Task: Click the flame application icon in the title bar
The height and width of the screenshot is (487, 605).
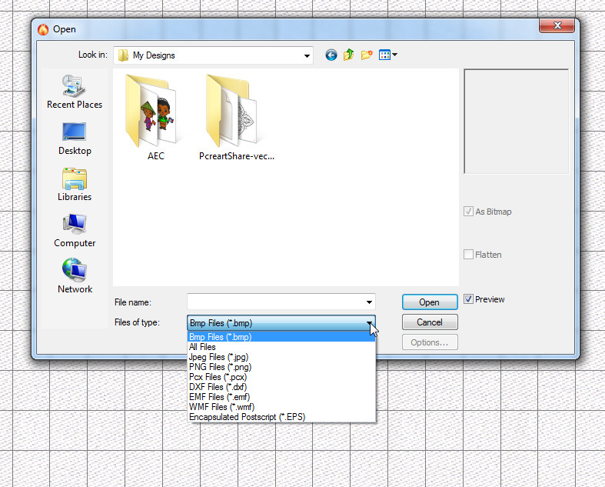Action: click(43, 29)
